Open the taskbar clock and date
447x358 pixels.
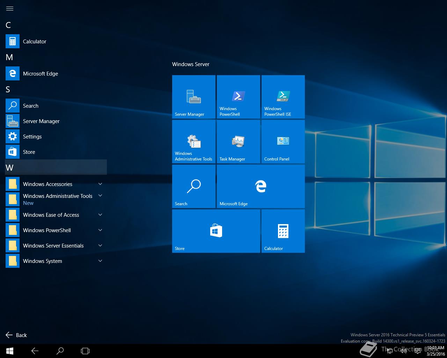[435, 351]
